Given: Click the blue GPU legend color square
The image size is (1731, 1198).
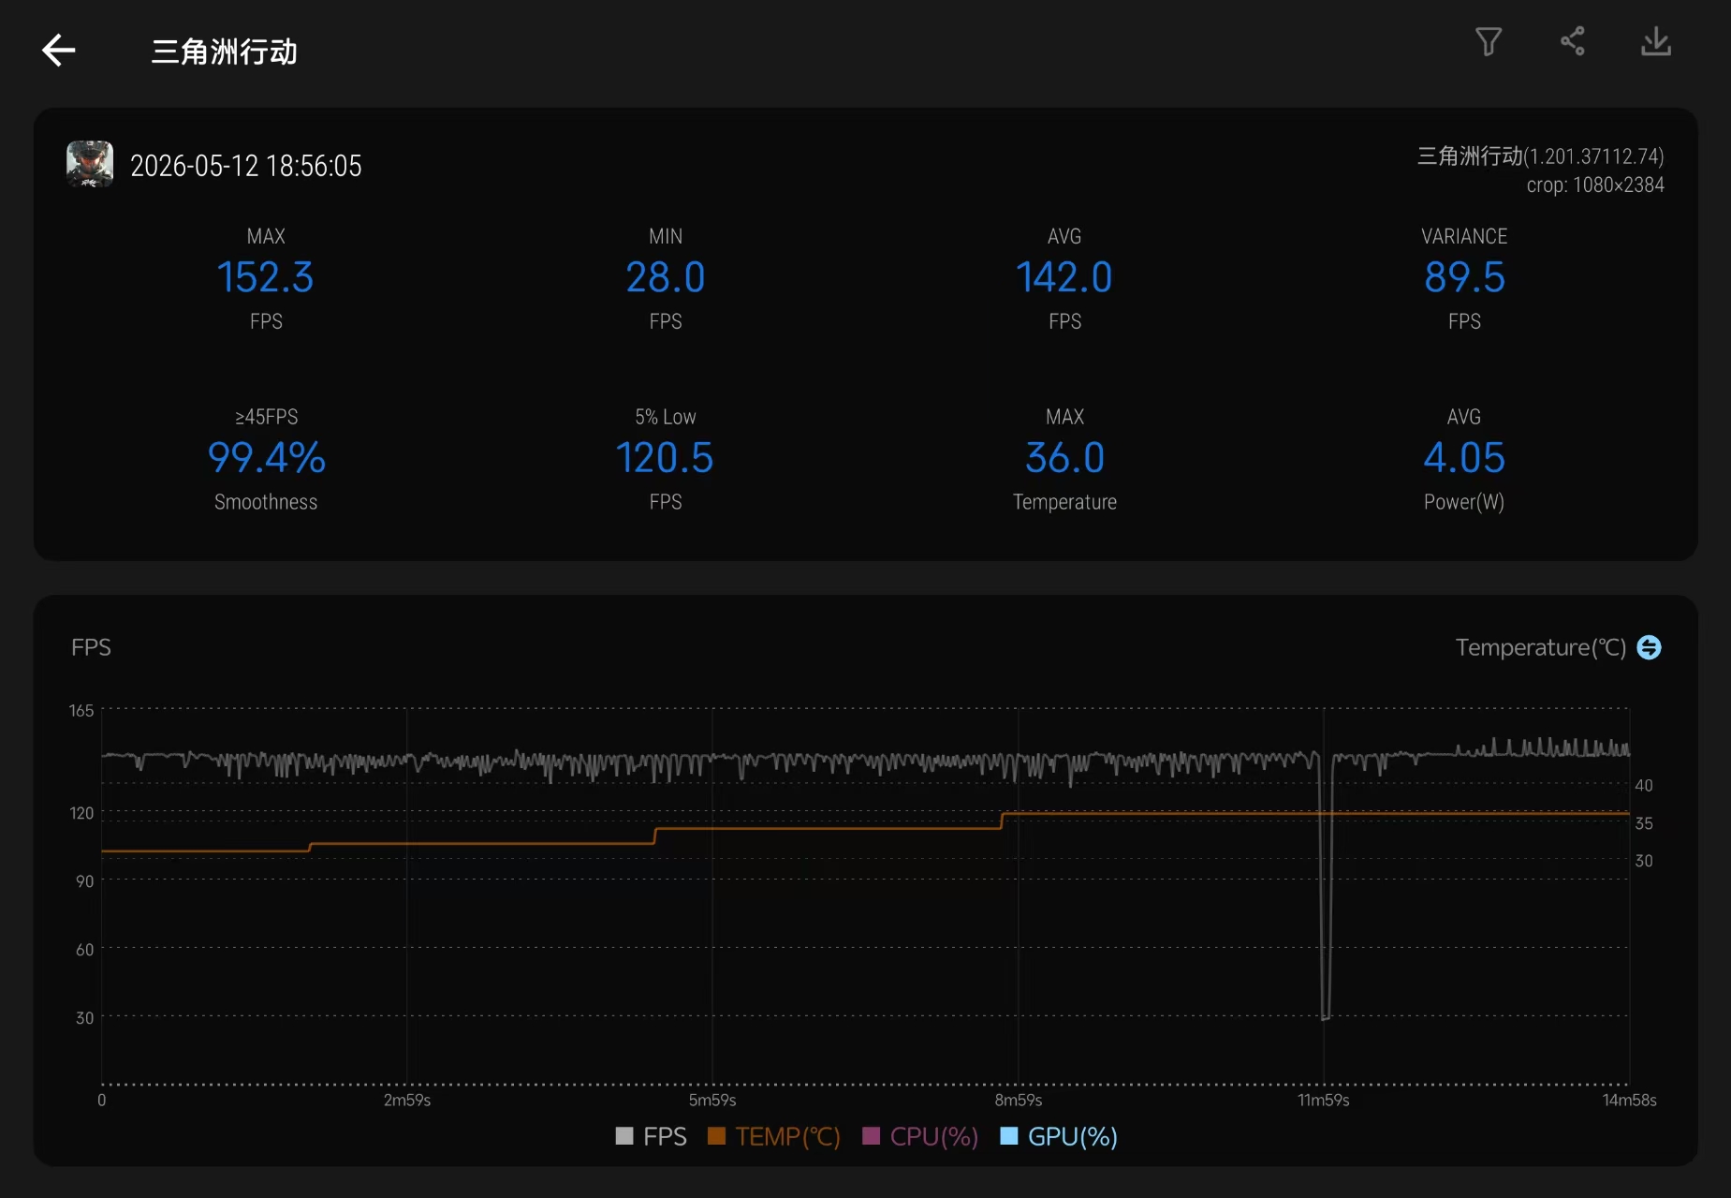Looking at the screenshot, I should click(x=1009, y=1136).
